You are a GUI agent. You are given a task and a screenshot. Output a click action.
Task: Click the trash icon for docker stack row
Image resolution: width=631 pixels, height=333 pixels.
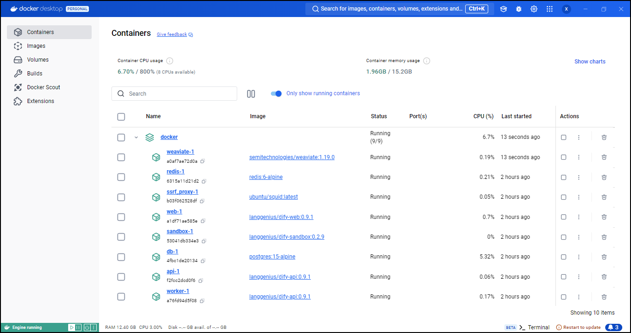(x=604, y=137)
